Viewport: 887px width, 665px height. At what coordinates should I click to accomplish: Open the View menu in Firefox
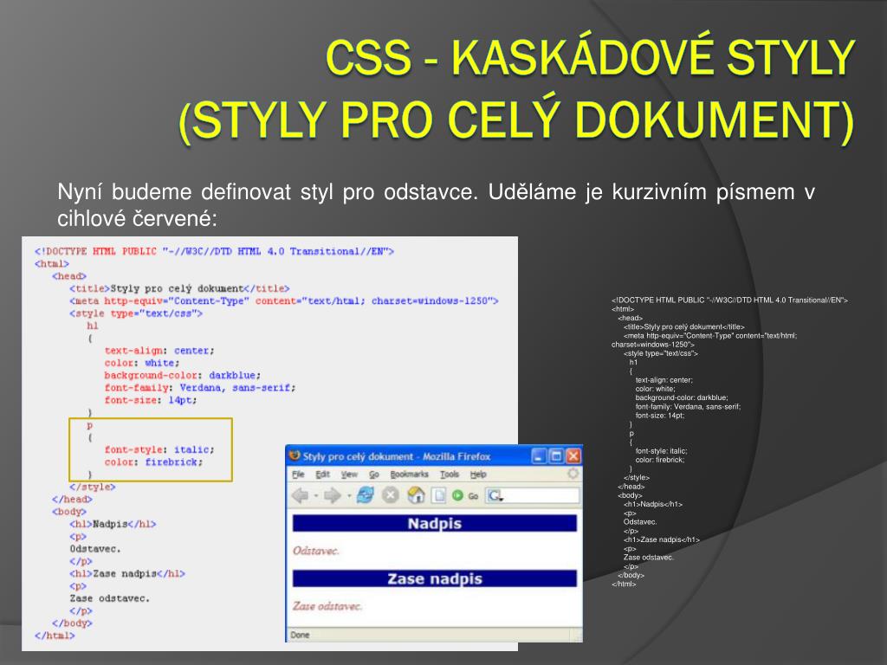(349, 475)
